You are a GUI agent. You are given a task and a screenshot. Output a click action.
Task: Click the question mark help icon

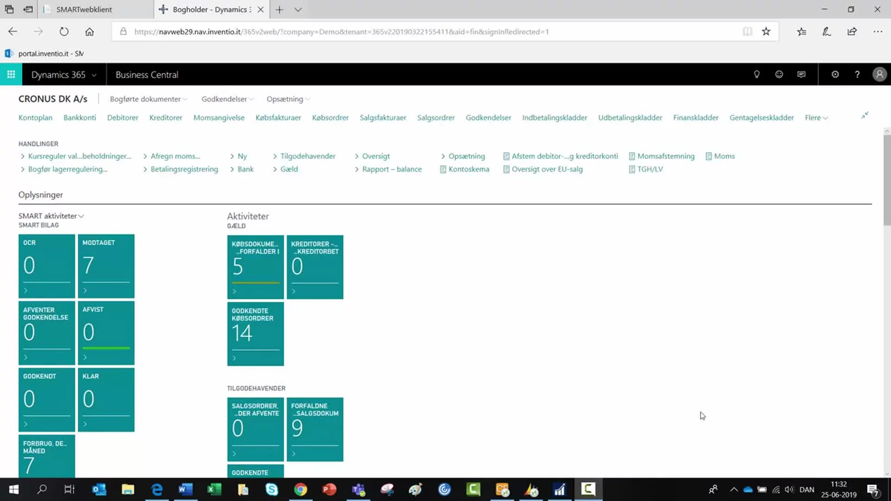pos(857,74)
